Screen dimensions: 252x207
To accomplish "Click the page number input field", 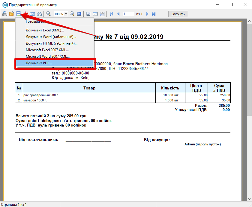I will (128, 14).
